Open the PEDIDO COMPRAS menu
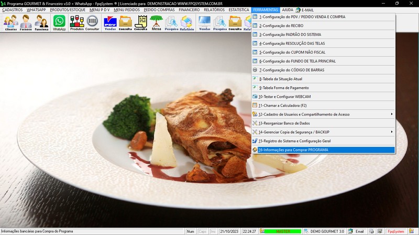The height and width of the screenshot is (235, 419). [159, 10]
